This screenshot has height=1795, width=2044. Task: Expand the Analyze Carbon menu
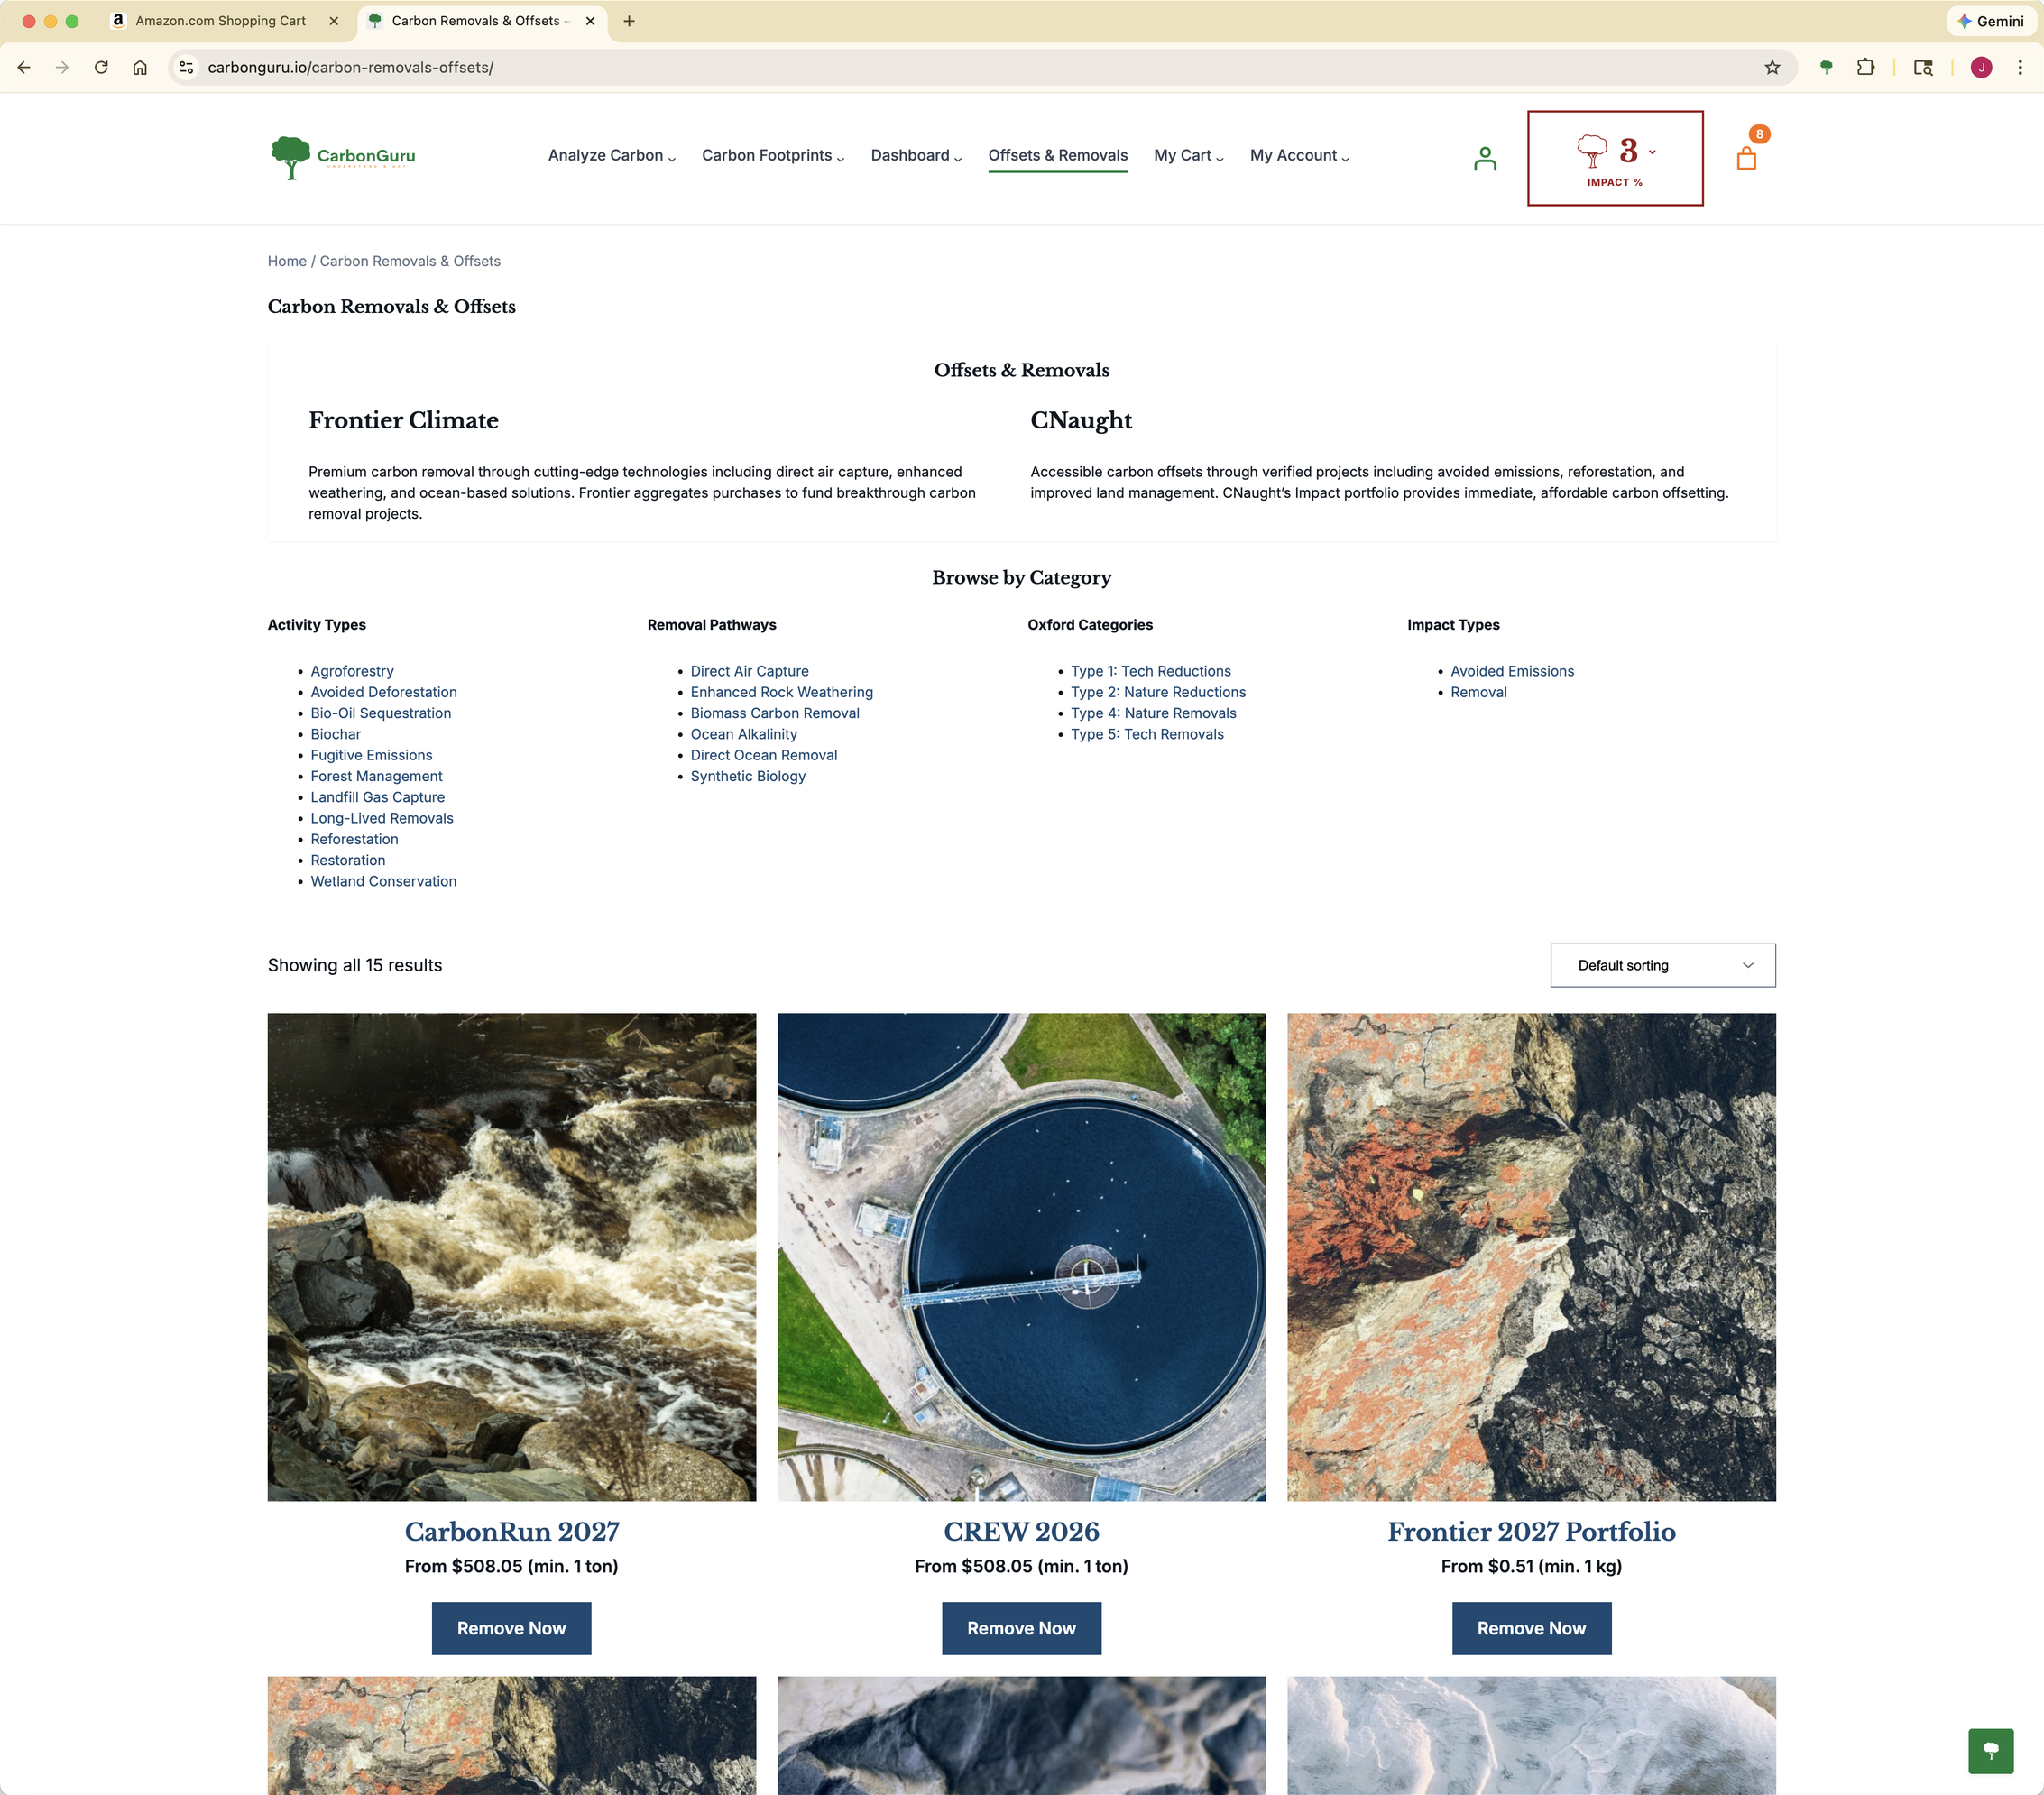612,155
